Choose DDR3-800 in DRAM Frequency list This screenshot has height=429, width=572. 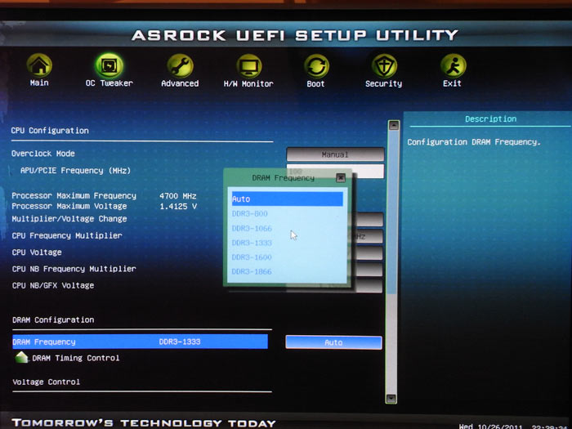tap(250, 213)
